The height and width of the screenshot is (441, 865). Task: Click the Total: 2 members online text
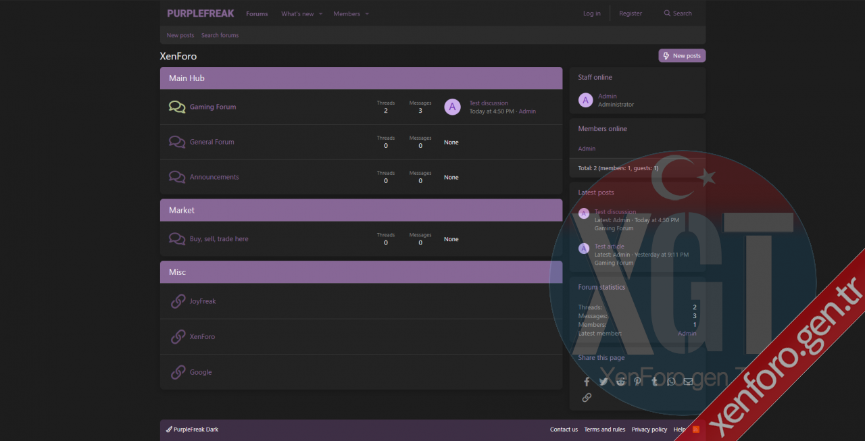[x=618, y=168]
